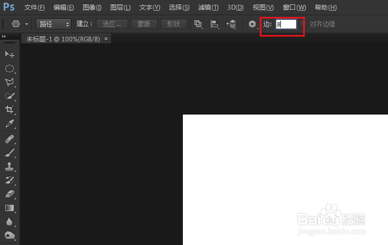Select the Gradient tool
This screenshot has width=388, height=245.
tap(10, 208)
